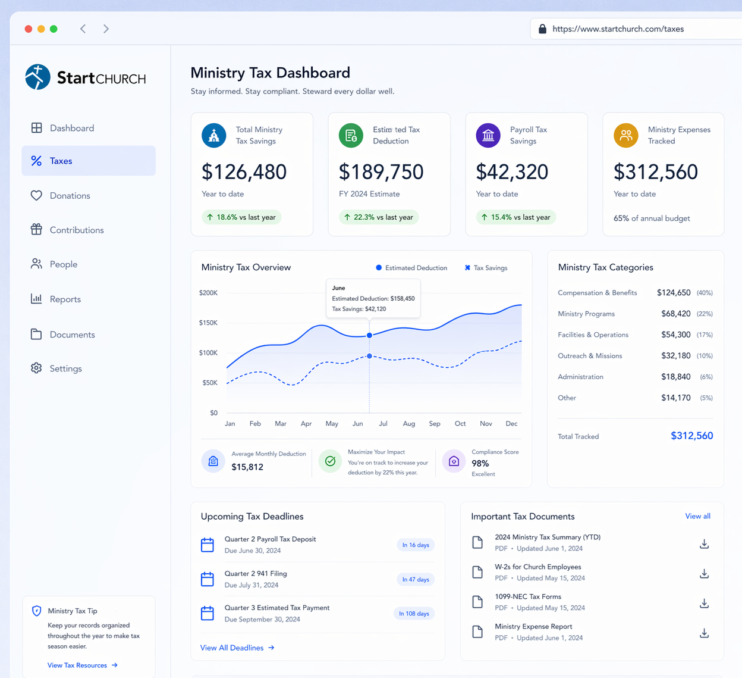The image size is (742, 678).
Task: Click the StartChurch logo icon
Action: (x=37, y=77)
